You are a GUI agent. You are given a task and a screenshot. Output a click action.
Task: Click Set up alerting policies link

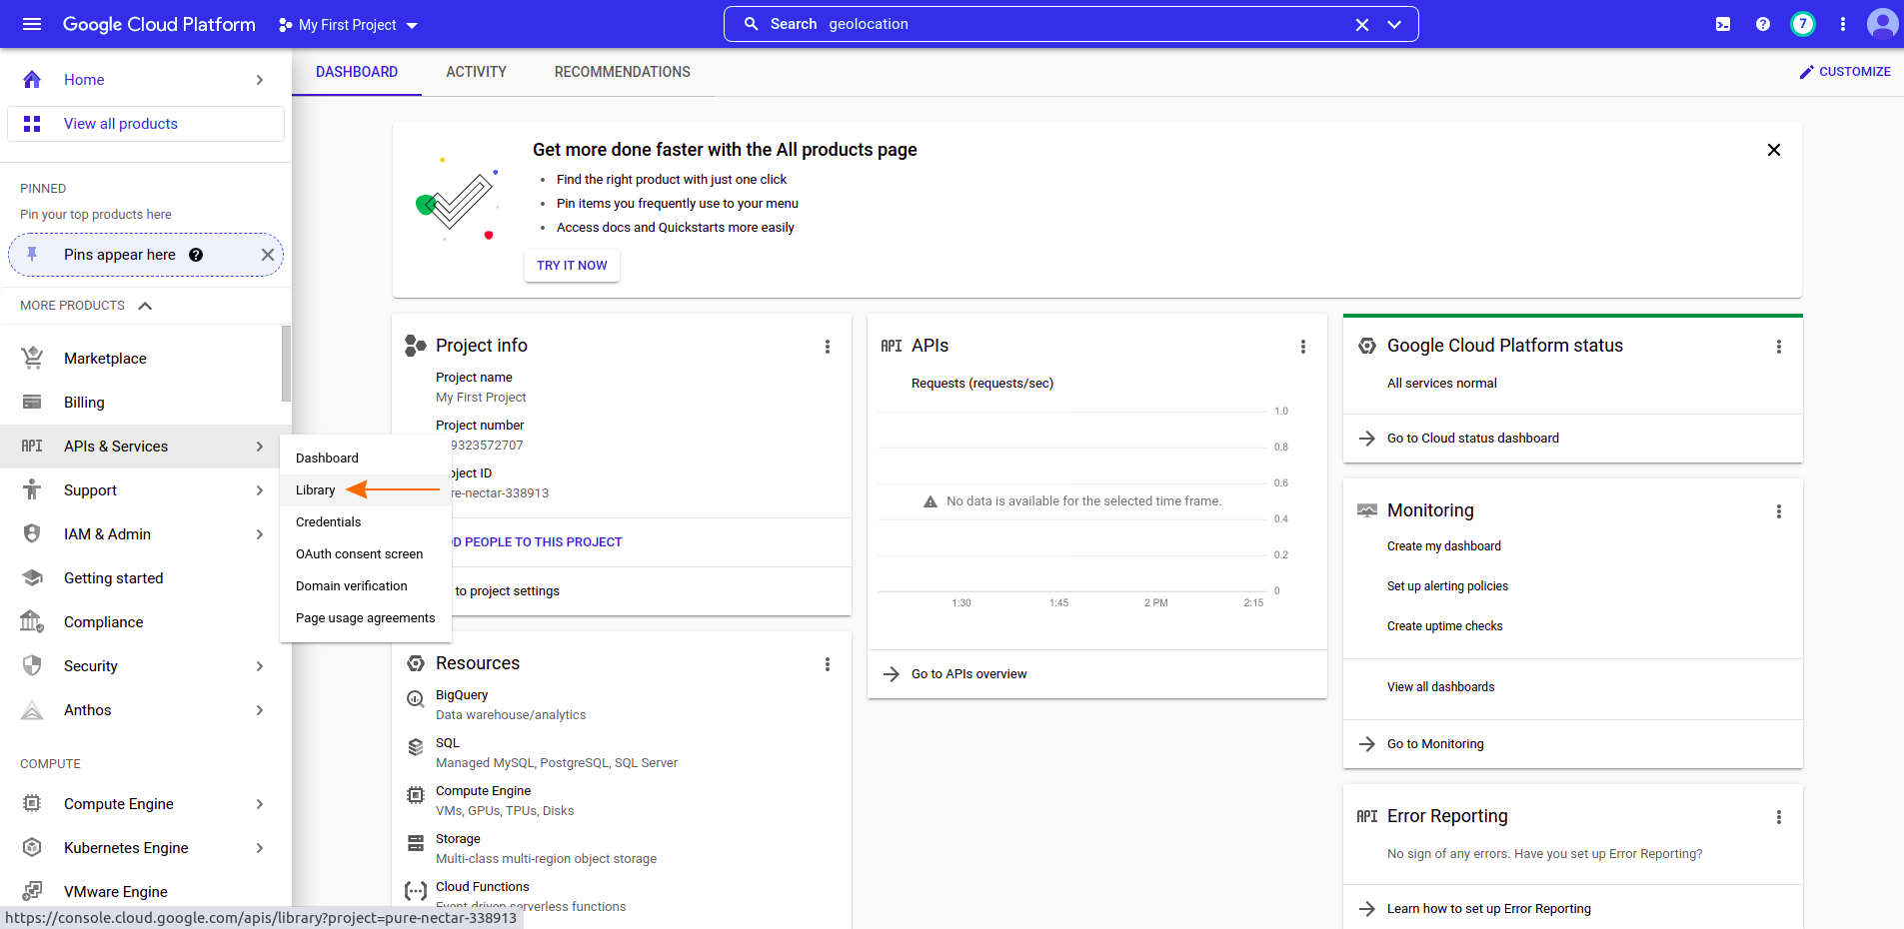[x=1447, y=586]
